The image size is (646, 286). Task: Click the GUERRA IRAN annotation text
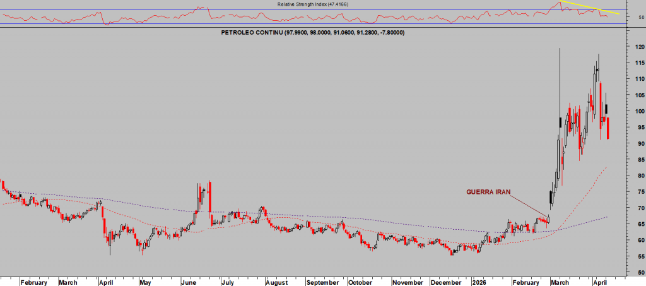pos(488,191)
